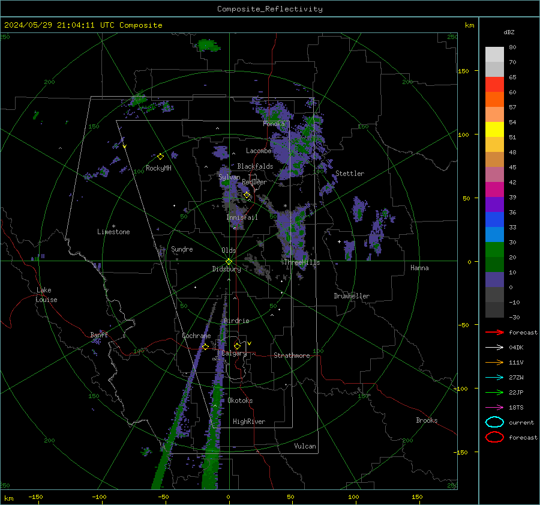This screenshot has height=505, width=540.
Task: Click the red forecast ellipse icon
Action: coord(494,437)
